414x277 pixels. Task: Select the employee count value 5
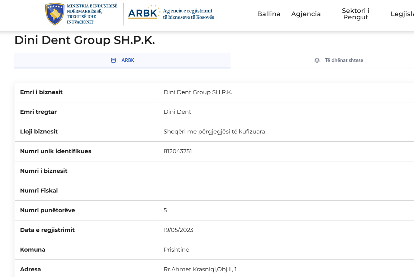[x=165, y=210]
